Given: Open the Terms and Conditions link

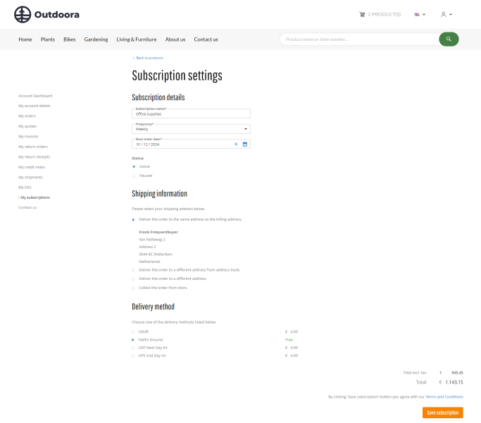Looking at the screenshot, I should click(x=444, y=397).
